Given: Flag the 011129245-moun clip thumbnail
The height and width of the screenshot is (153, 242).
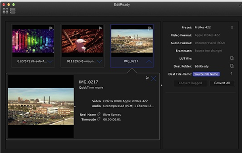Looking at the screenshot, I should [x=100, y=29].
